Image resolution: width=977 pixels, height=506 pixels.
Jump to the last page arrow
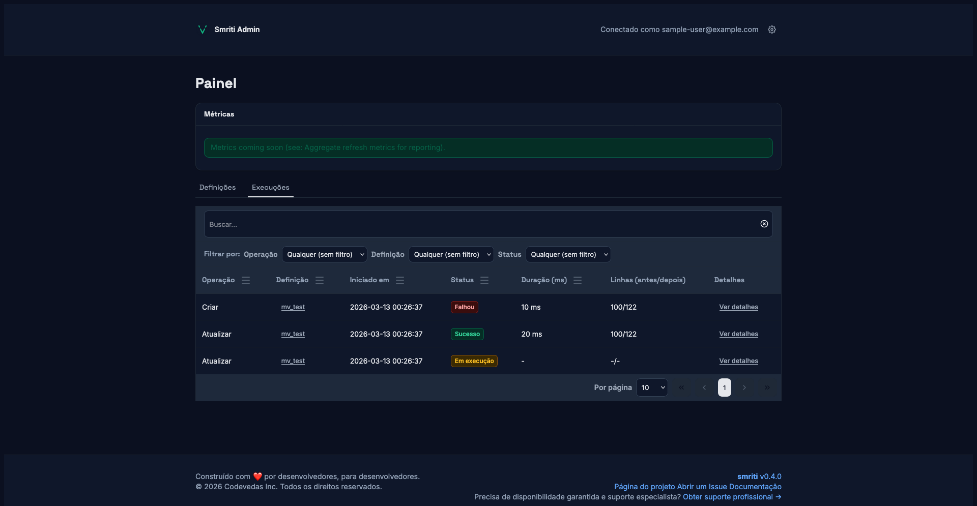click(767, 388)
